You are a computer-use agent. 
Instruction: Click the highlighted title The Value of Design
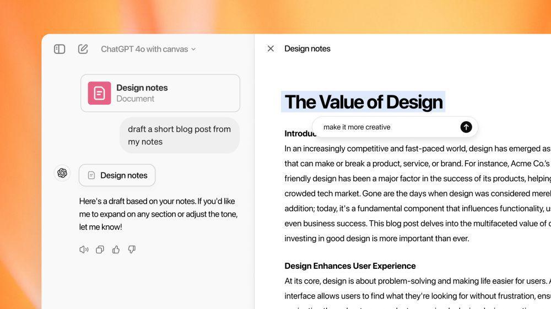(x=363, y=102)
